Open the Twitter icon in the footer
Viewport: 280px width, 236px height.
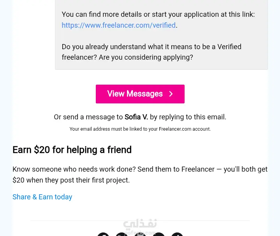point(122,235)
